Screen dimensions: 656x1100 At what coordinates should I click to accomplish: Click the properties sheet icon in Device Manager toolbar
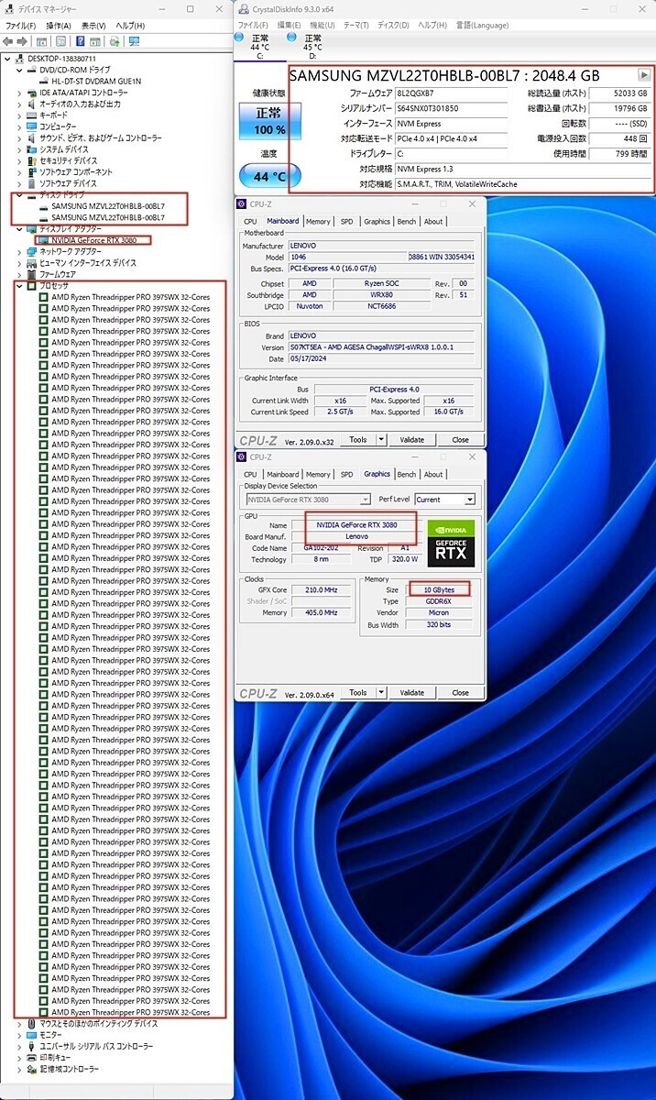[x=61, y=41]
